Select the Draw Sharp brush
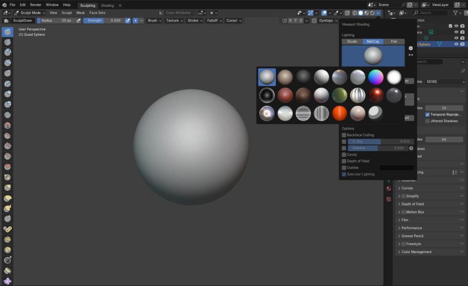Viewport: 468px width, 286px height. point(7,42)
